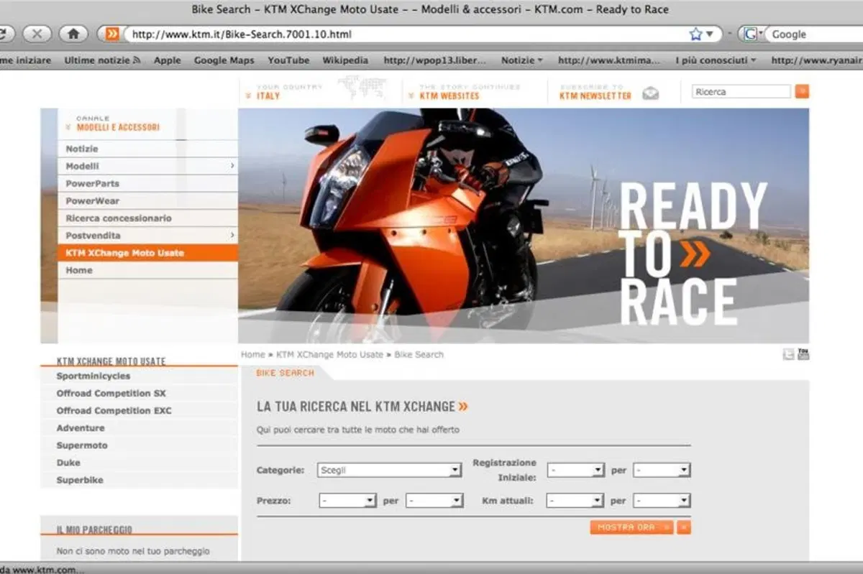Image resolution: width=863 pixels, height=574 pixels.
Task: Open the YouTube icon near breadcrumb
Action: [803, 353]
